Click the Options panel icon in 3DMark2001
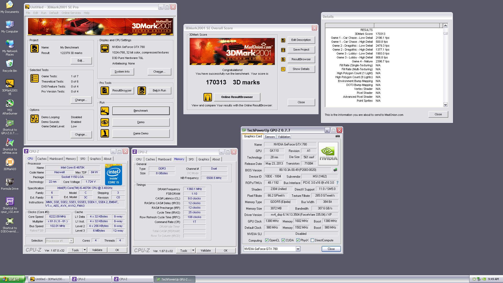503x283 pixels. (x=35, y=119)
